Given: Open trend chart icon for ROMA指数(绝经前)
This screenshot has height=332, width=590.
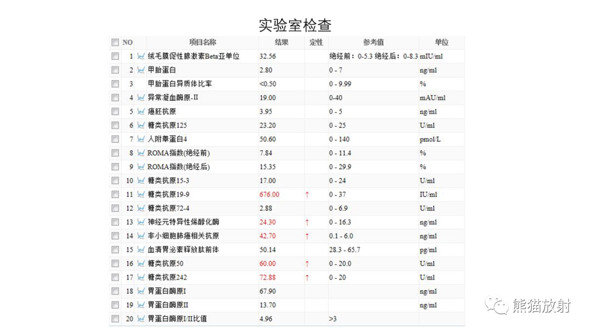Looking at the screenshot, I should [x=141, y=153].
